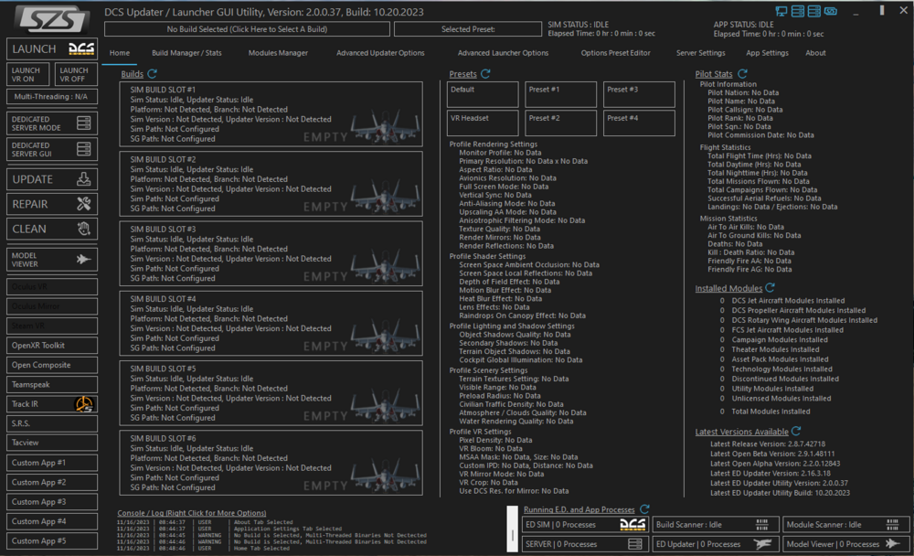Open Dedicated Server GUI
Viewport: 914px width, 556px height.
52,149
